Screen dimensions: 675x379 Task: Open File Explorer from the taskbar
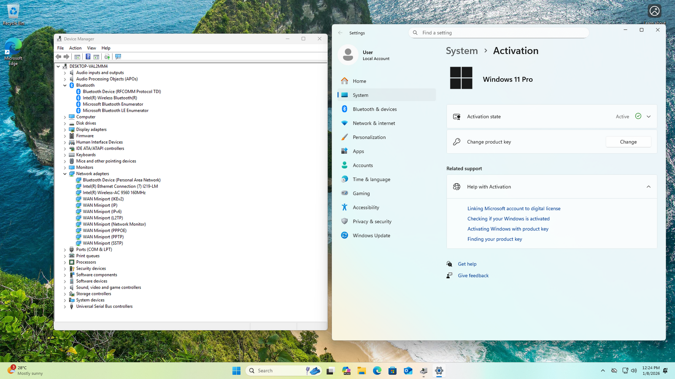362,371
